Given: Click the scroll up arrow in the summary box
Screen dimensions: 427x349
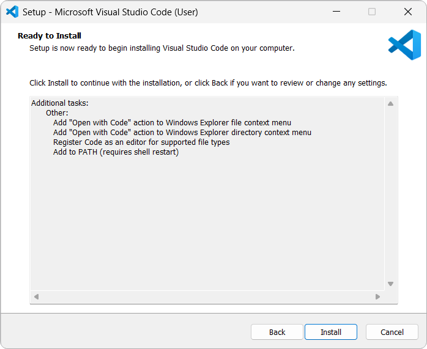Looking at the screenshot, I should (390, 104).
